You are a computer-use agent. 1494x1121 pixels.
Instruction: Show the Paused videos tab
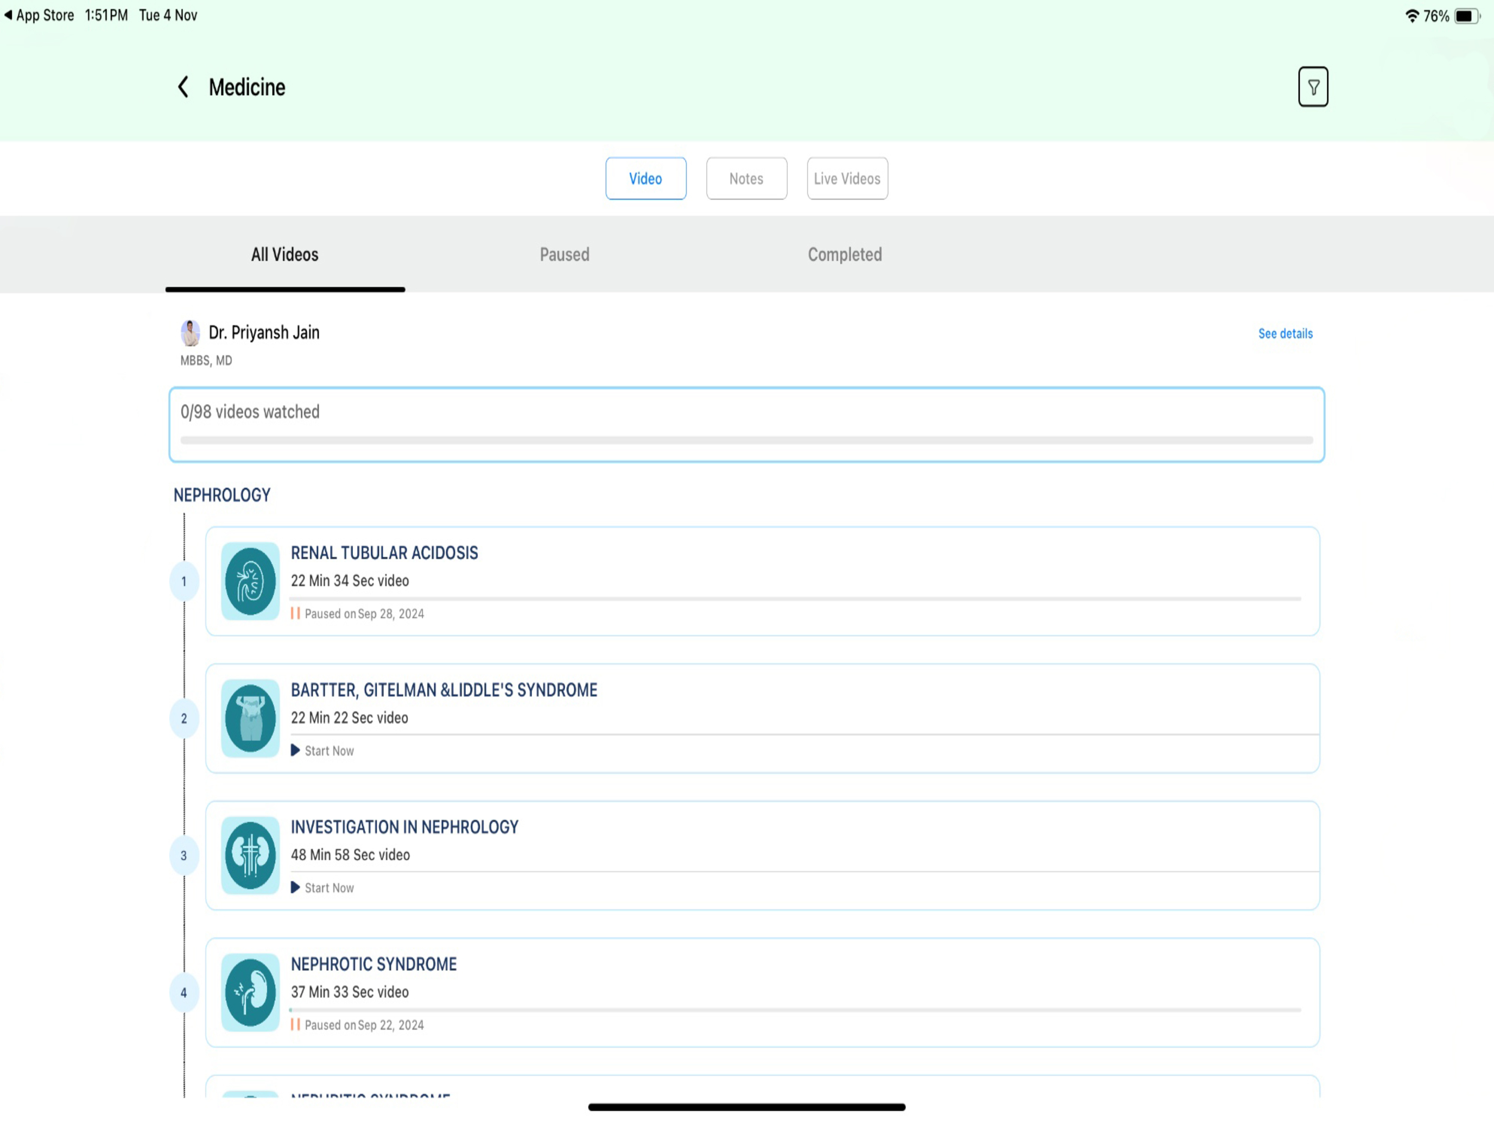coord(565,255)
